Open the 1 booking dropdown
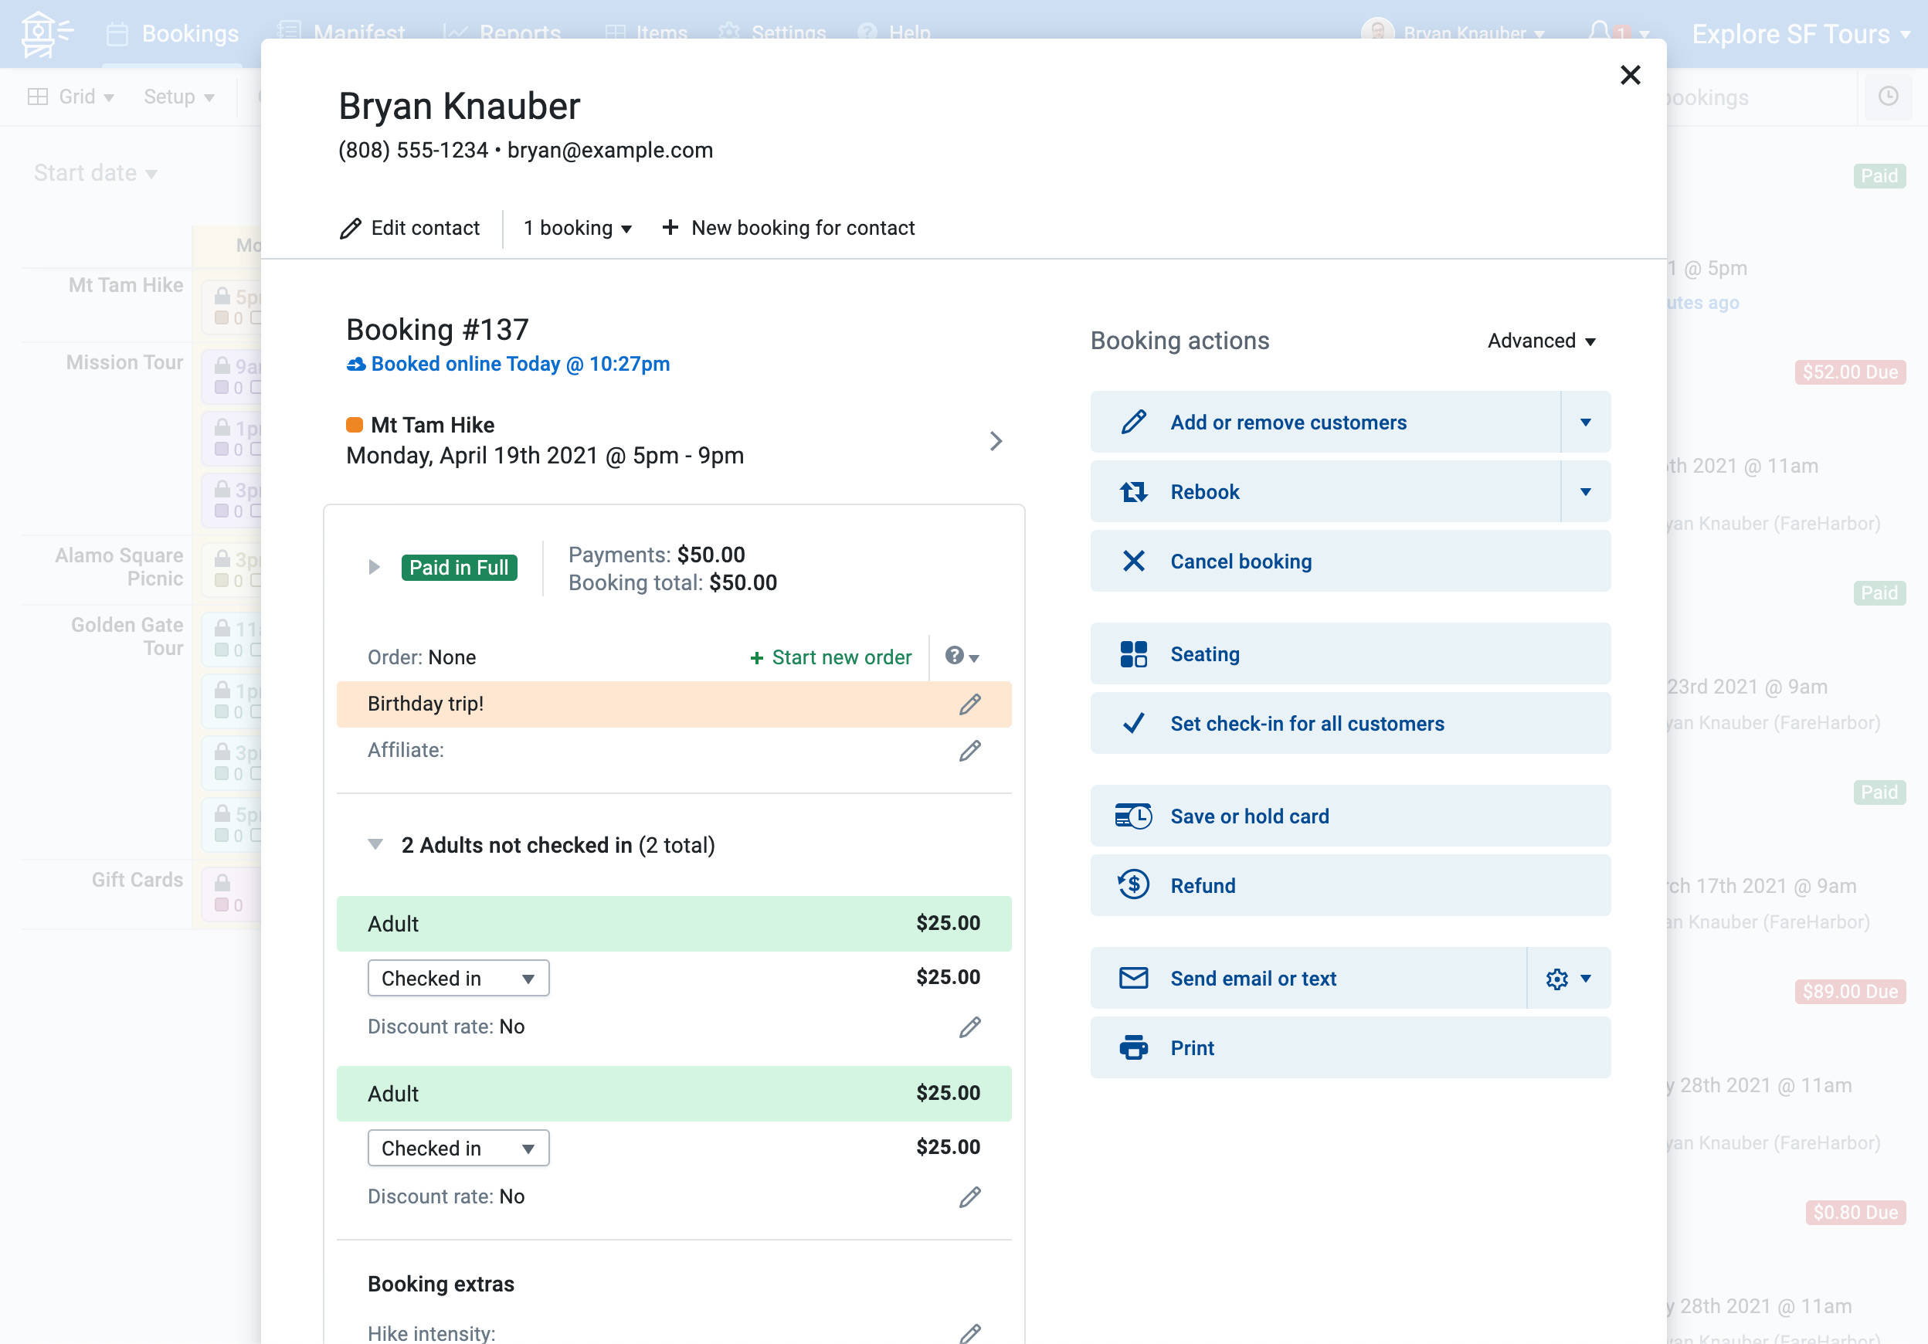Image resolution: width=1928 pixels, height=1344 pixels. point(577,229)
